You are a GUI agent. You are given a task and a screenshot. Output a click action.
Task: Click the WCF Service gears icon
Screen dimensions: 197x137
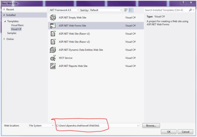(53, 58)
